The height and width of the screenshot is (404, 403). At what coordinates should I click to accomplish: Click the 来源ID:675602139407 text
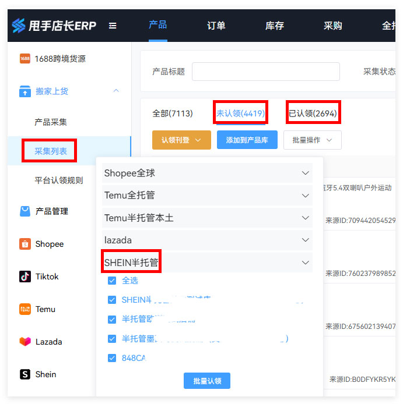pyautogui.click(x=360, y=326)
